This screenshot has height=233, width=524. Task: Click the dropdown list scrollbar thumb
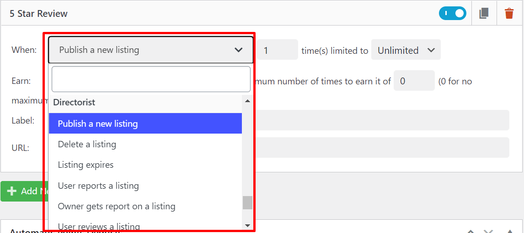pyautogui.click(x=247, y=202)
